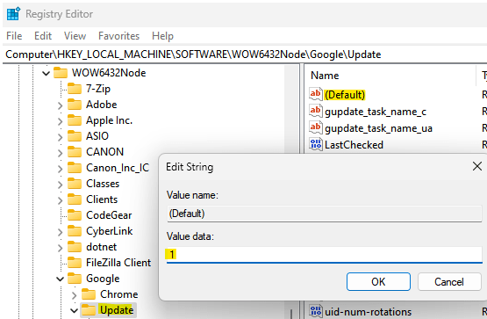Viewport: 487px width, 319px height.
Task: Click the registry path address bar
Action: pos(245,54)
